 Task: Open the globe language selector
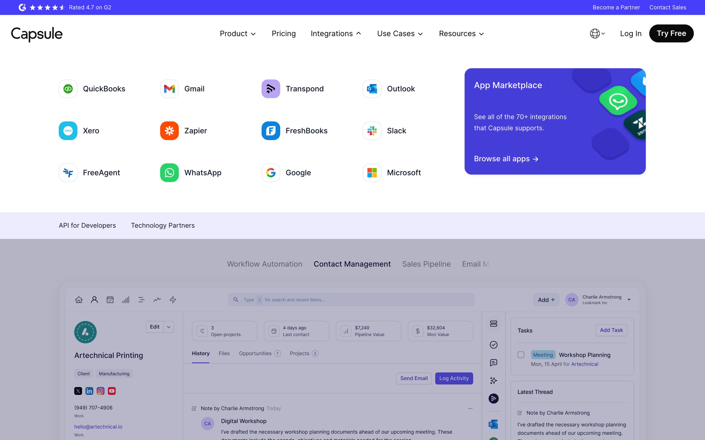(597, 33)
